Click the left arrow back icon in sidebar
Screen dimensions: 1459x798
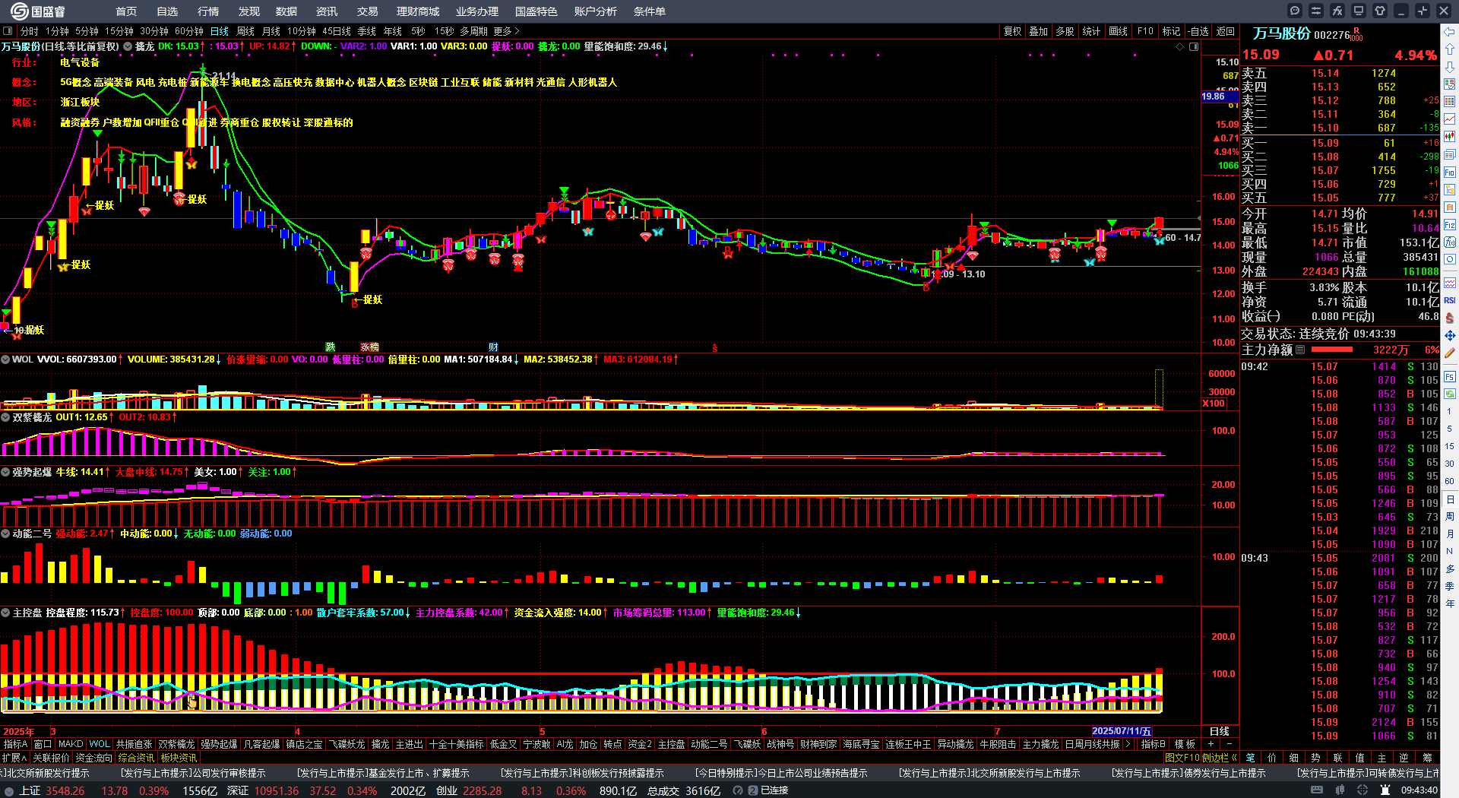click(1450, 32)
